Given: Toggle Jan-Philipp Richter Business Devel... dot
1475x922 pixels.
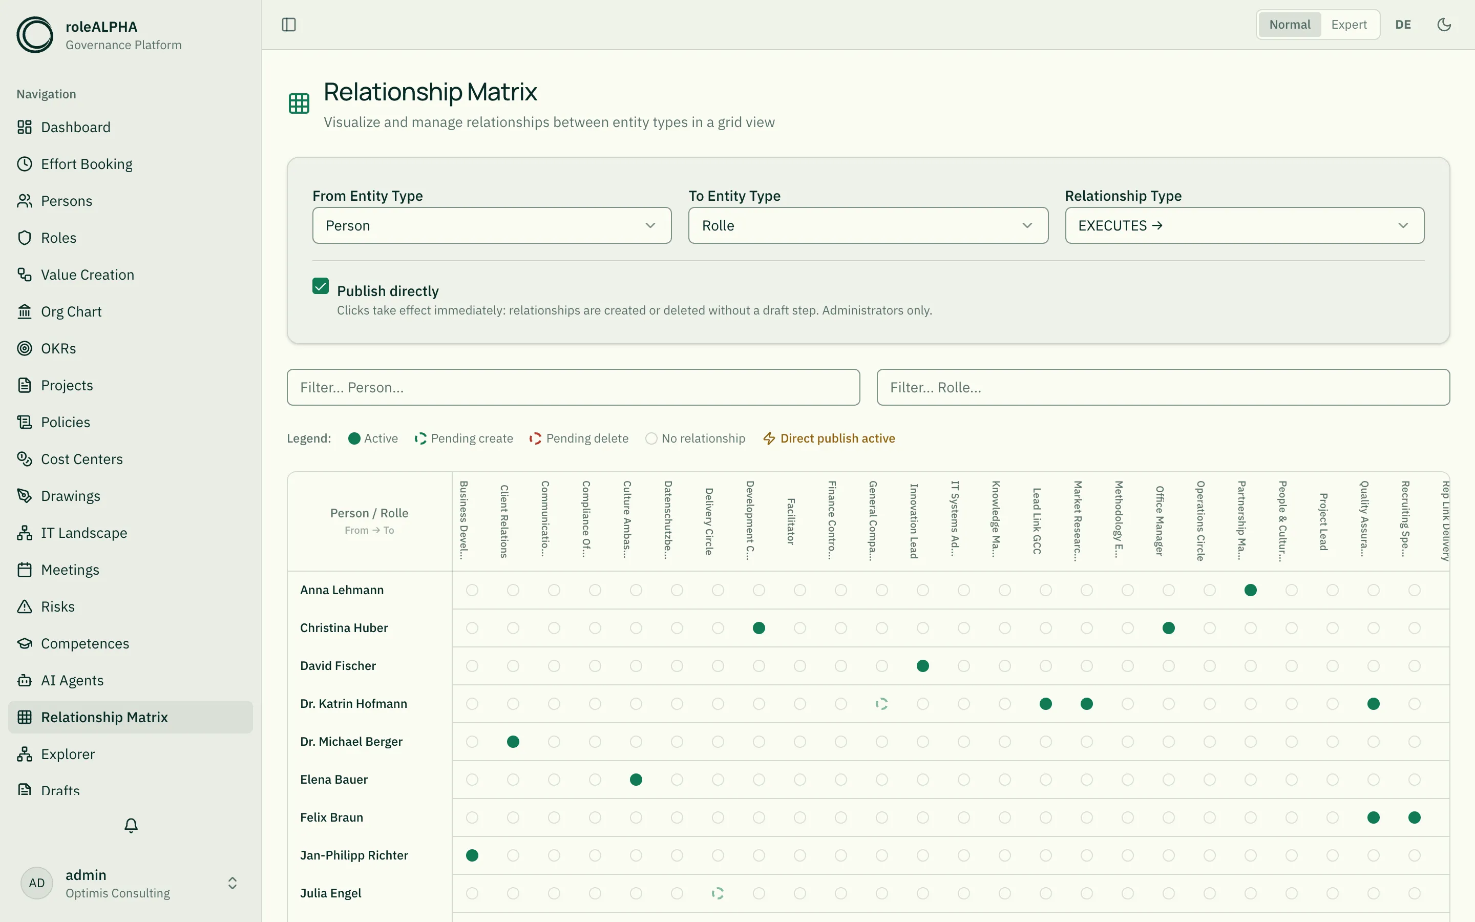Looking at the screenshot, I should 472,855.
